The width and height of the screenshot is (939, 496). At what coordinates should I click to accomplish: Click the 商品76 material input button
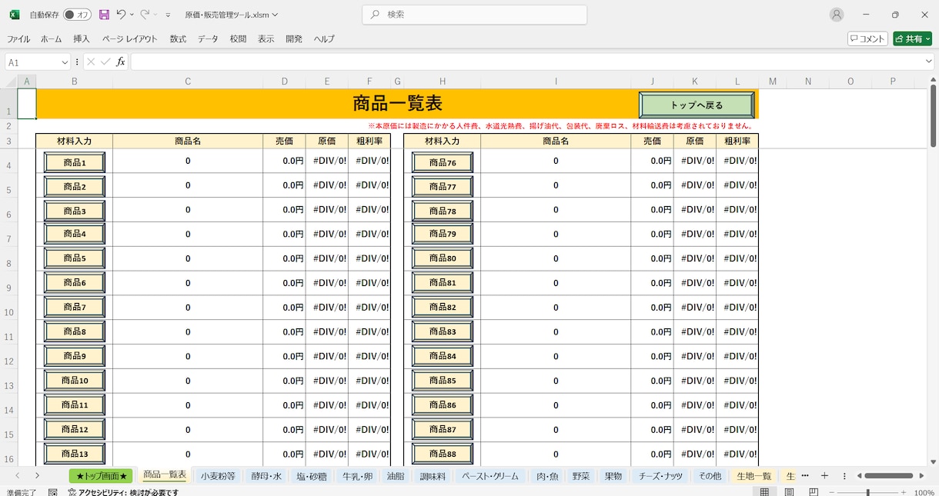coord(443,162)
